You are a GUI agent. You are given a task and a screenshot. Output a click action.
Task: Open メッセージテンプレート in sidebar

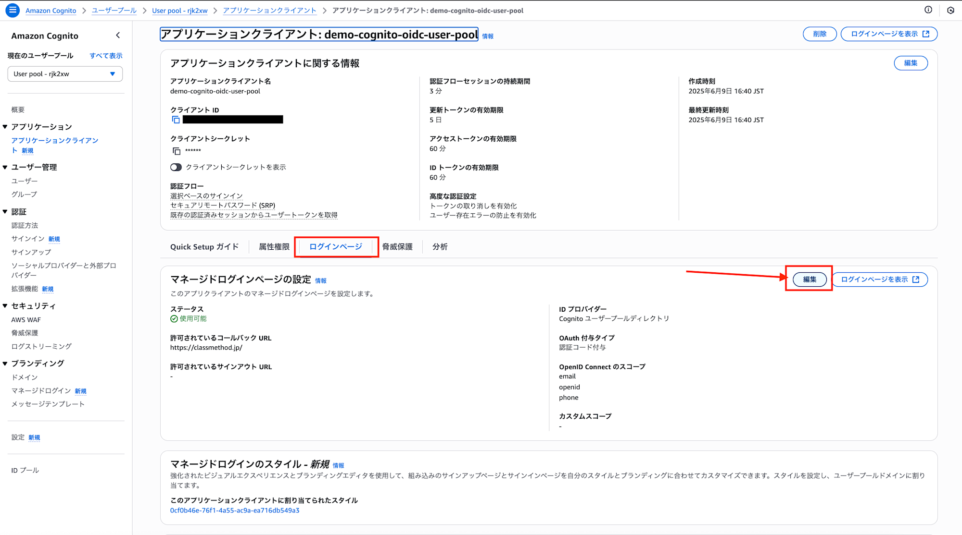48,404
